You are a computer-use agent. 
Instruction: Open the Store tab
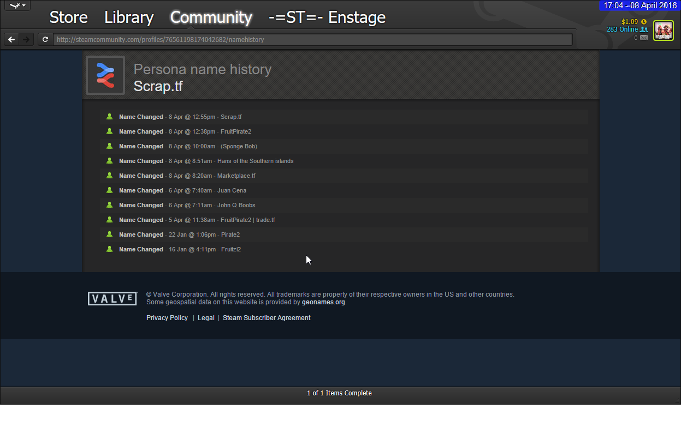coord(68,17)
